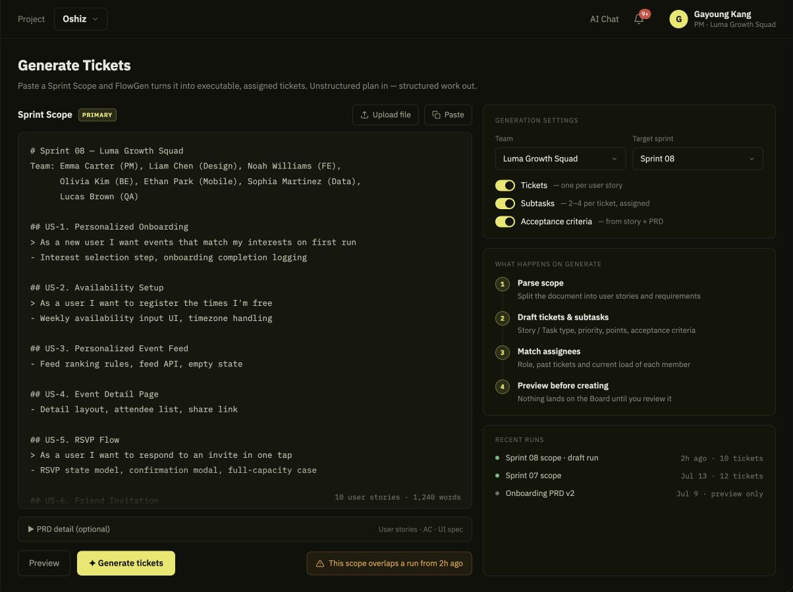
Task: Click the Generate tickets button
Action: coord(126,563)
